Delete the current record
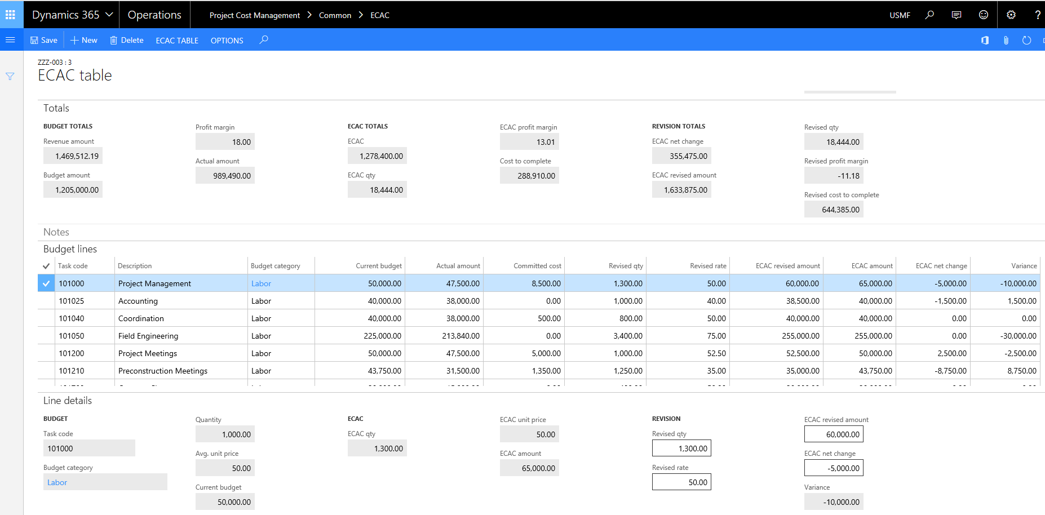The image size is (1045, 515). [127, 40]
